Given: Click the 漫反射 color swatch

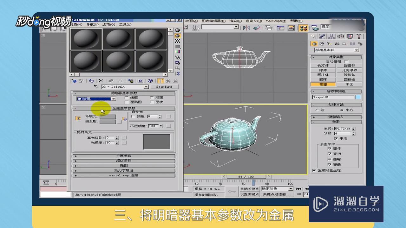Looking at the screenshot, I should click(x=108, y=122).
